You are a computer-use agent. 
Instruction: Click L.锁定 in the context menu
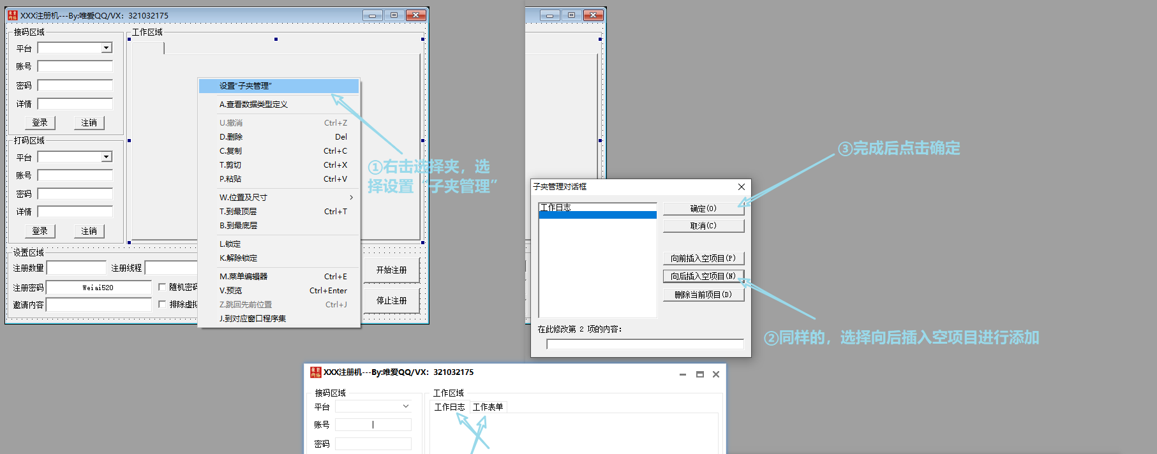click(x=279, y=244)
